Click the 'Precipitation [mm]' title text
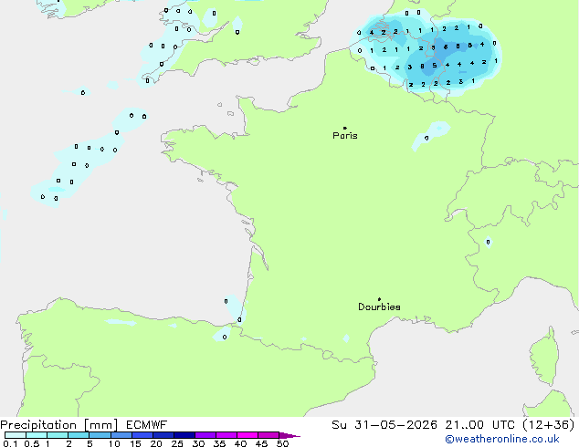 click(x=59, y=425)
